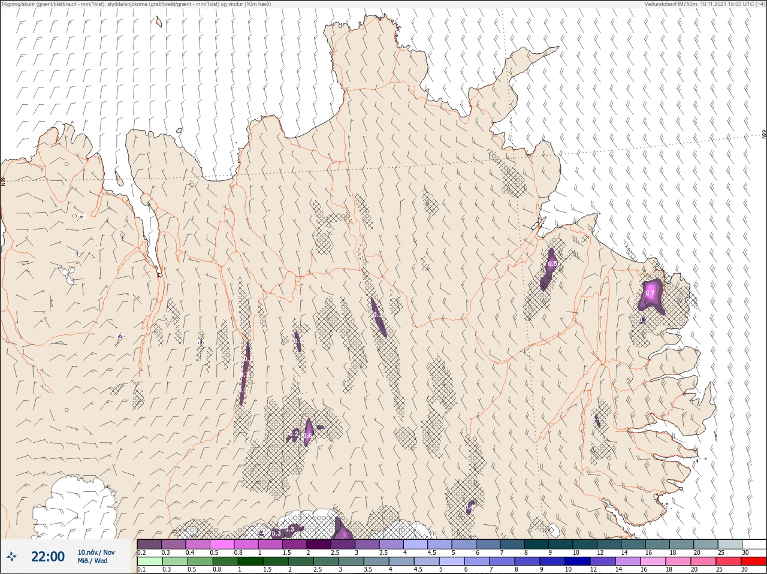Click the '0.1' value under the lower legend
Screen dimensions: 767x574
(141, 570)
